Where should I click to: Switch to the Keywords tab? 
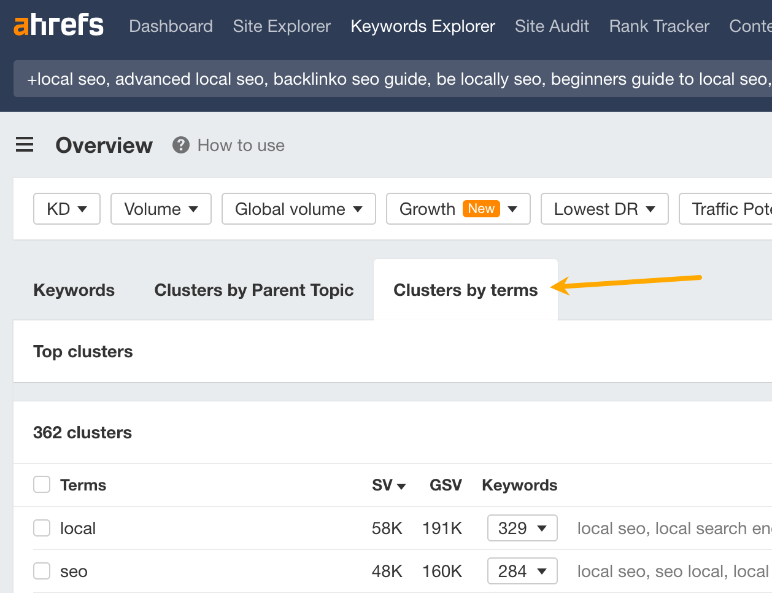[74, 290]
